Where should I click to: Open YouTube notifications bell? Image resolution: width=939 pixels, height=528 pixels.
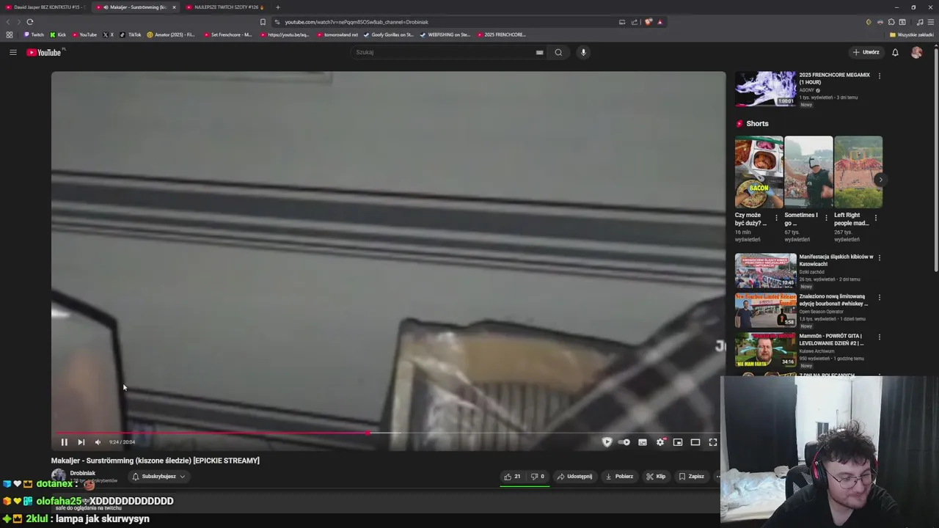pos(895,52)
